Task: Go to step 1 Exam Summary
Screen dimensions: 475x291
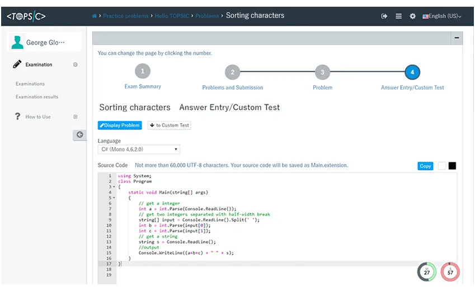Action: 143,72
